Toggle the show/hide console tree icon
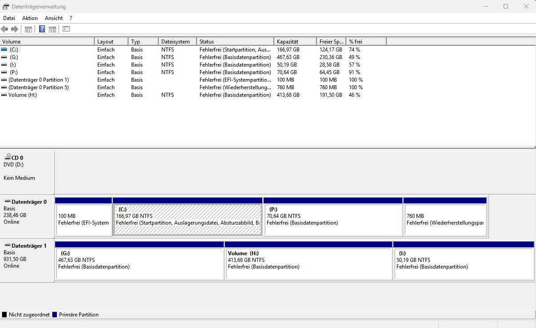The width and height of the screenshot is (536, 328). [x=28, y=29]
